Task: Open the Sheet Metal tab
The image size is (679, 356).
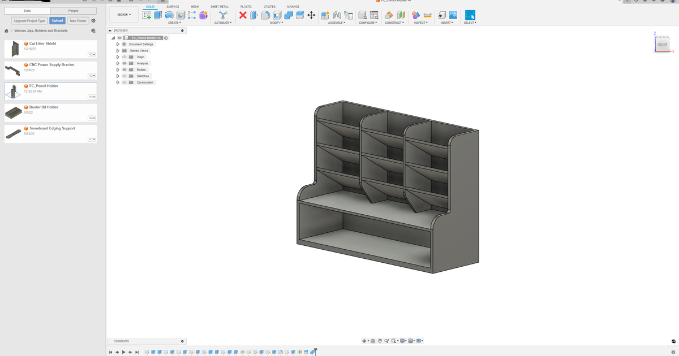Action: tap(220, 6)
